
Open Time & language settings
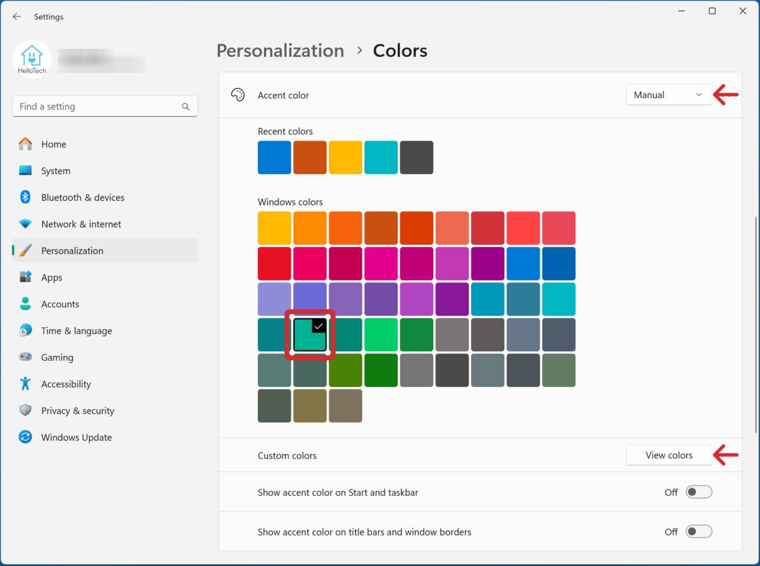pyautogui.click(x=77, y=330)
